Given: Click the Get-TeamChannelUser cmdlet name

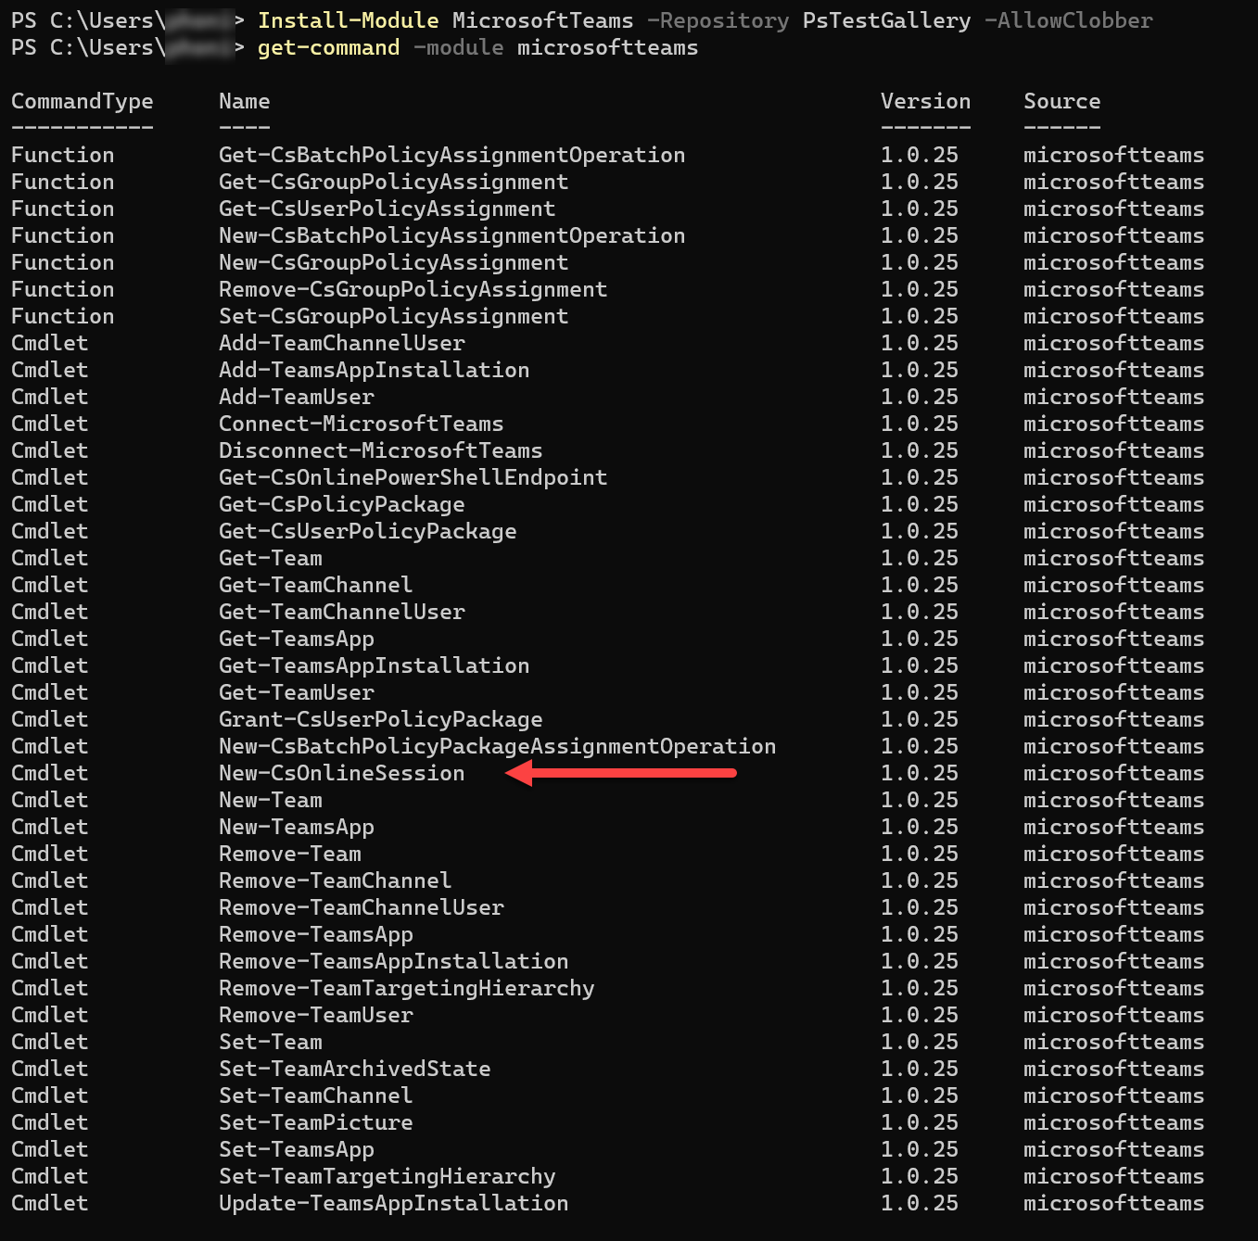Looking at the screenshot, I should coord(342,612).
